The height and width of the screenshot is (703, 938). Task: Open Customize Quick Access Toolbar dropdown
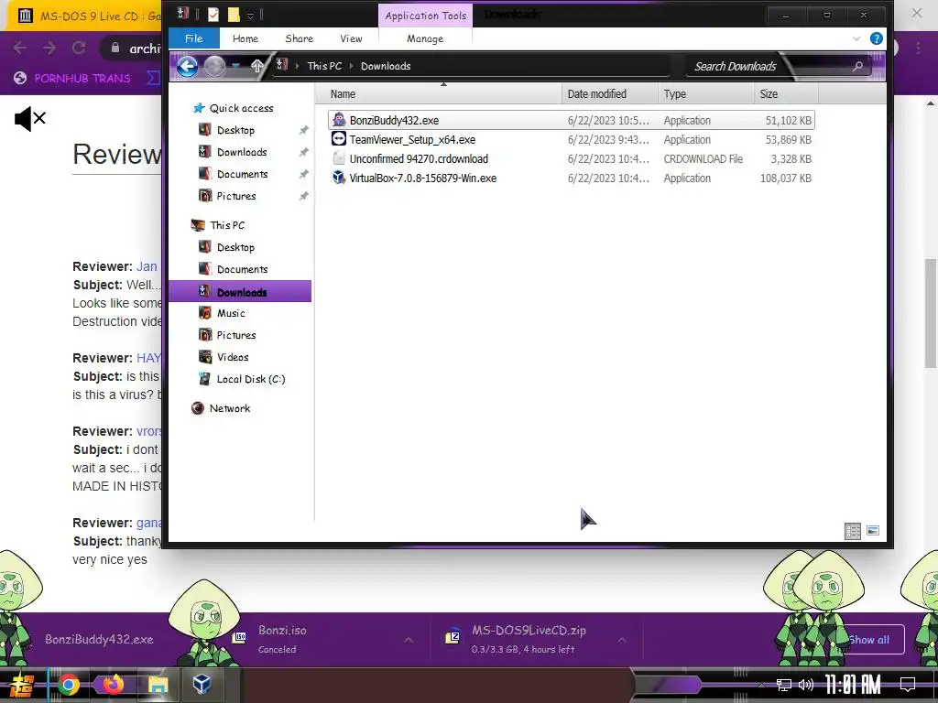coord(251,16)
